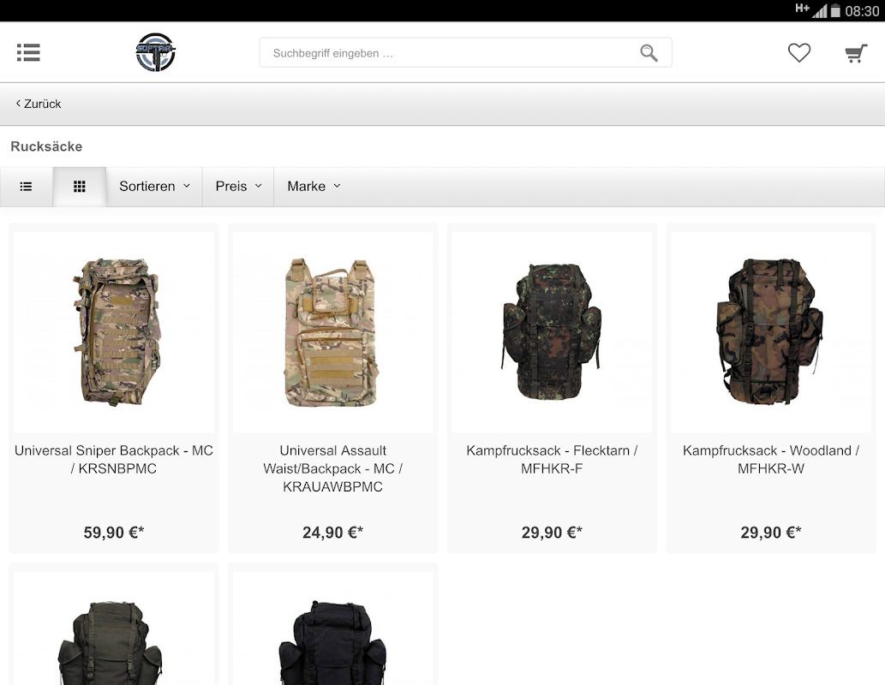Screen dimensions: 885x685
Task: Open the shopping cart icon
Action: point(856,53)
